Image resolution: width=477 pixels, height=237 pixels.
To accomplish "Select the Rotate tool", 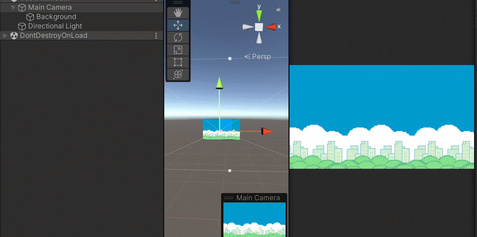I will tap(178, 37).
